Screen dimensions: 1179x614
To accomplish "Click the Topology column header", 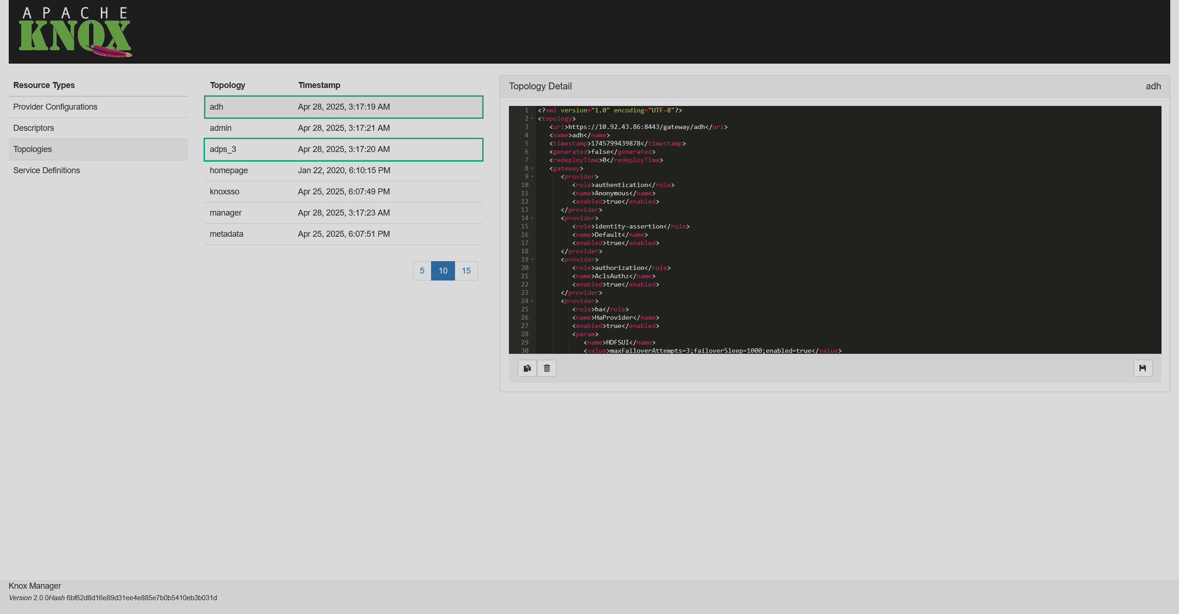I will 228,85.
